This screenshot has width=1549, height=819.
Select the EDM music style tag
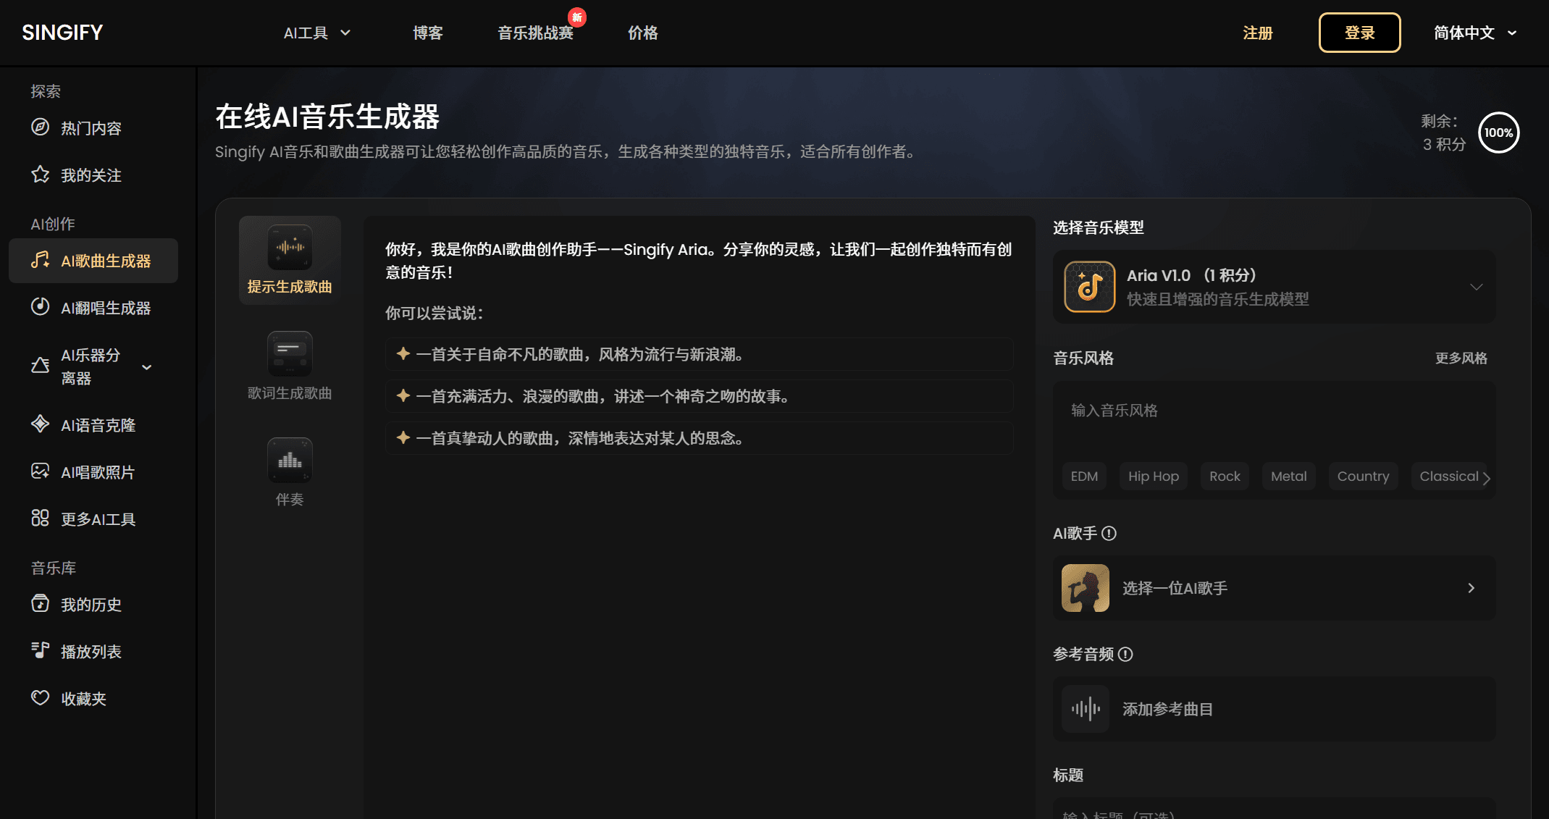point(1083,476)
